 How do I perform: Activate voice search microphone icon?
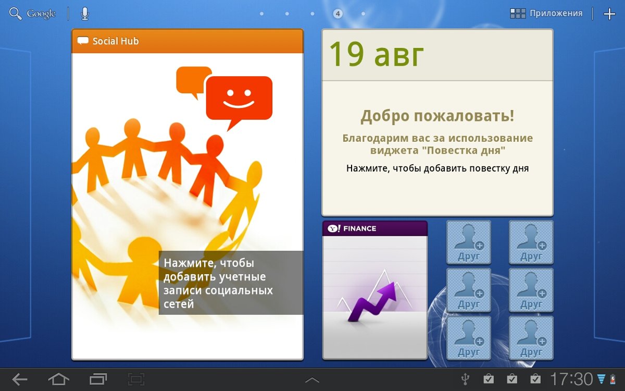tap(85, 14)
